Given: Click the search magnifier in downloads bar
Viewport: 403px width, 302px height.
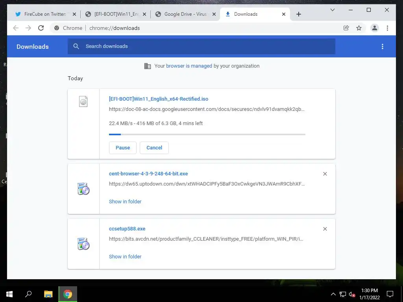Looking at the screenshot, I should tap(76, 46).
